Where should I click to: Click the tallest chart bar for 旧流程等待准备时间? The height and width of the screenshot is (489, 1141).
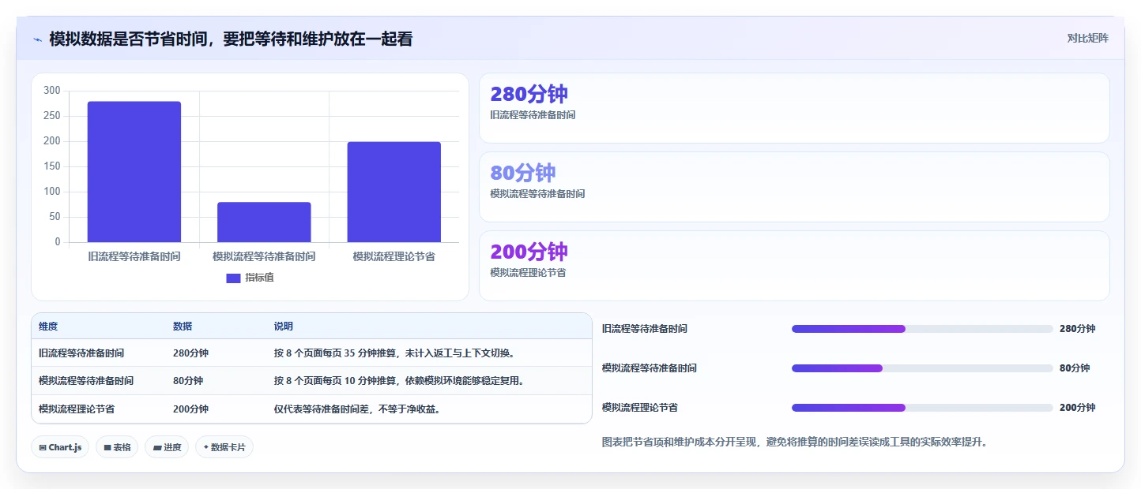pos(134,172)
